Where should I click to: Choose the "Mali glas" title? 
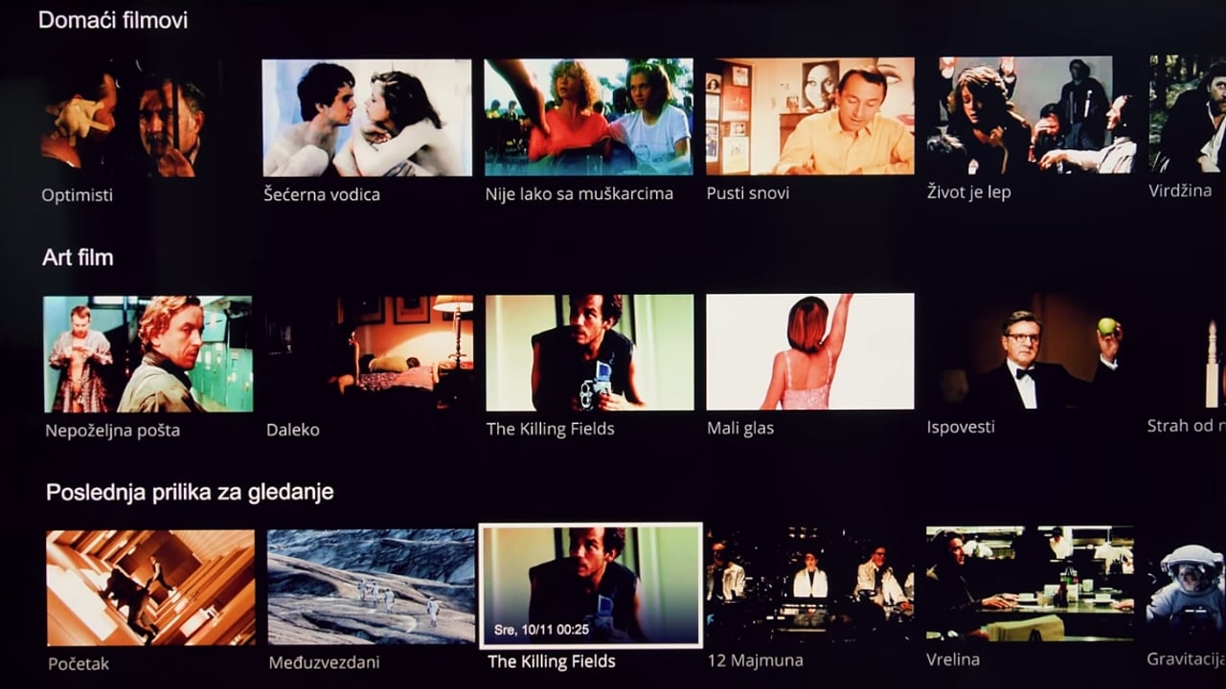pyautogui.click(x=740, y=428)
